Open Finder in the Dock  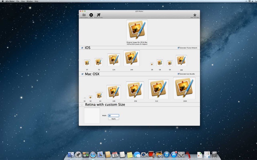71,155
